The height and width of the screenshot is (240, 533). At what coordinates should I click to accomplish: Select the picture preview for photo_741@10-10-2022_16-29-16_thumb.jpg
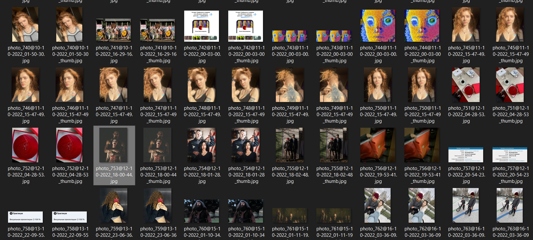coord(158,30)
